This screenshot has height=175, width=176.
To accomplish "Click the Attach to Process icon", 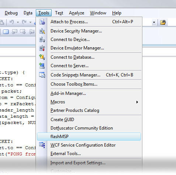I will point(42,22).
